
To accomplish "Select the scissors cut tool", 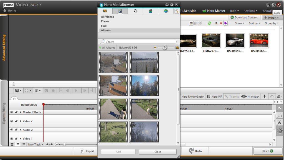I will [280, 123].
